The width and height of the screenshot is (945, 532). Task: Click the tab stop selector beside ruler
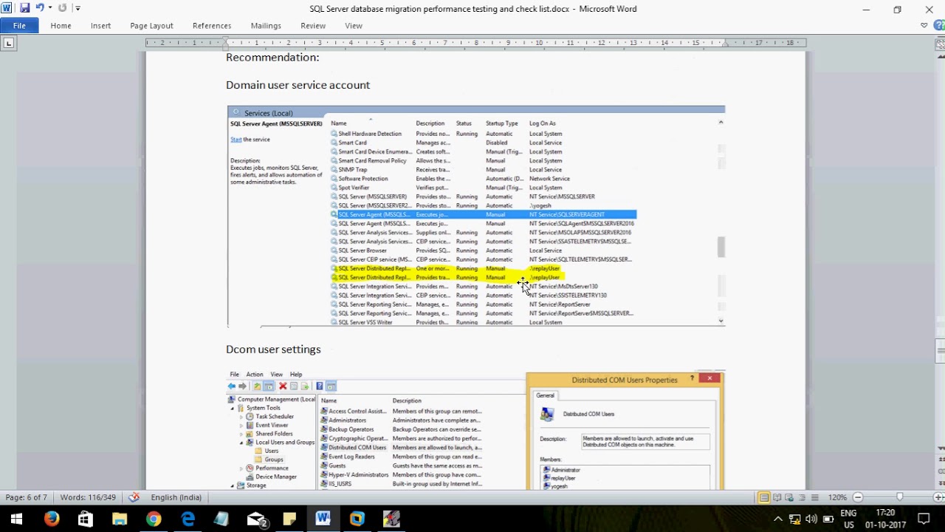pos(8,44)
